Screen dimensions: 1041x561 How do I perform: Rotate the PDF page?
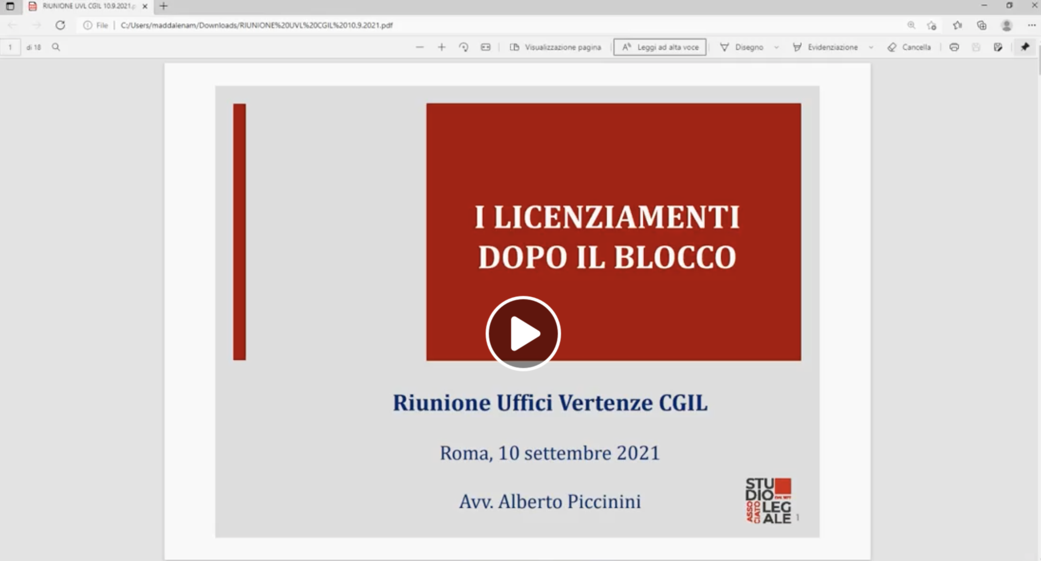463,47
